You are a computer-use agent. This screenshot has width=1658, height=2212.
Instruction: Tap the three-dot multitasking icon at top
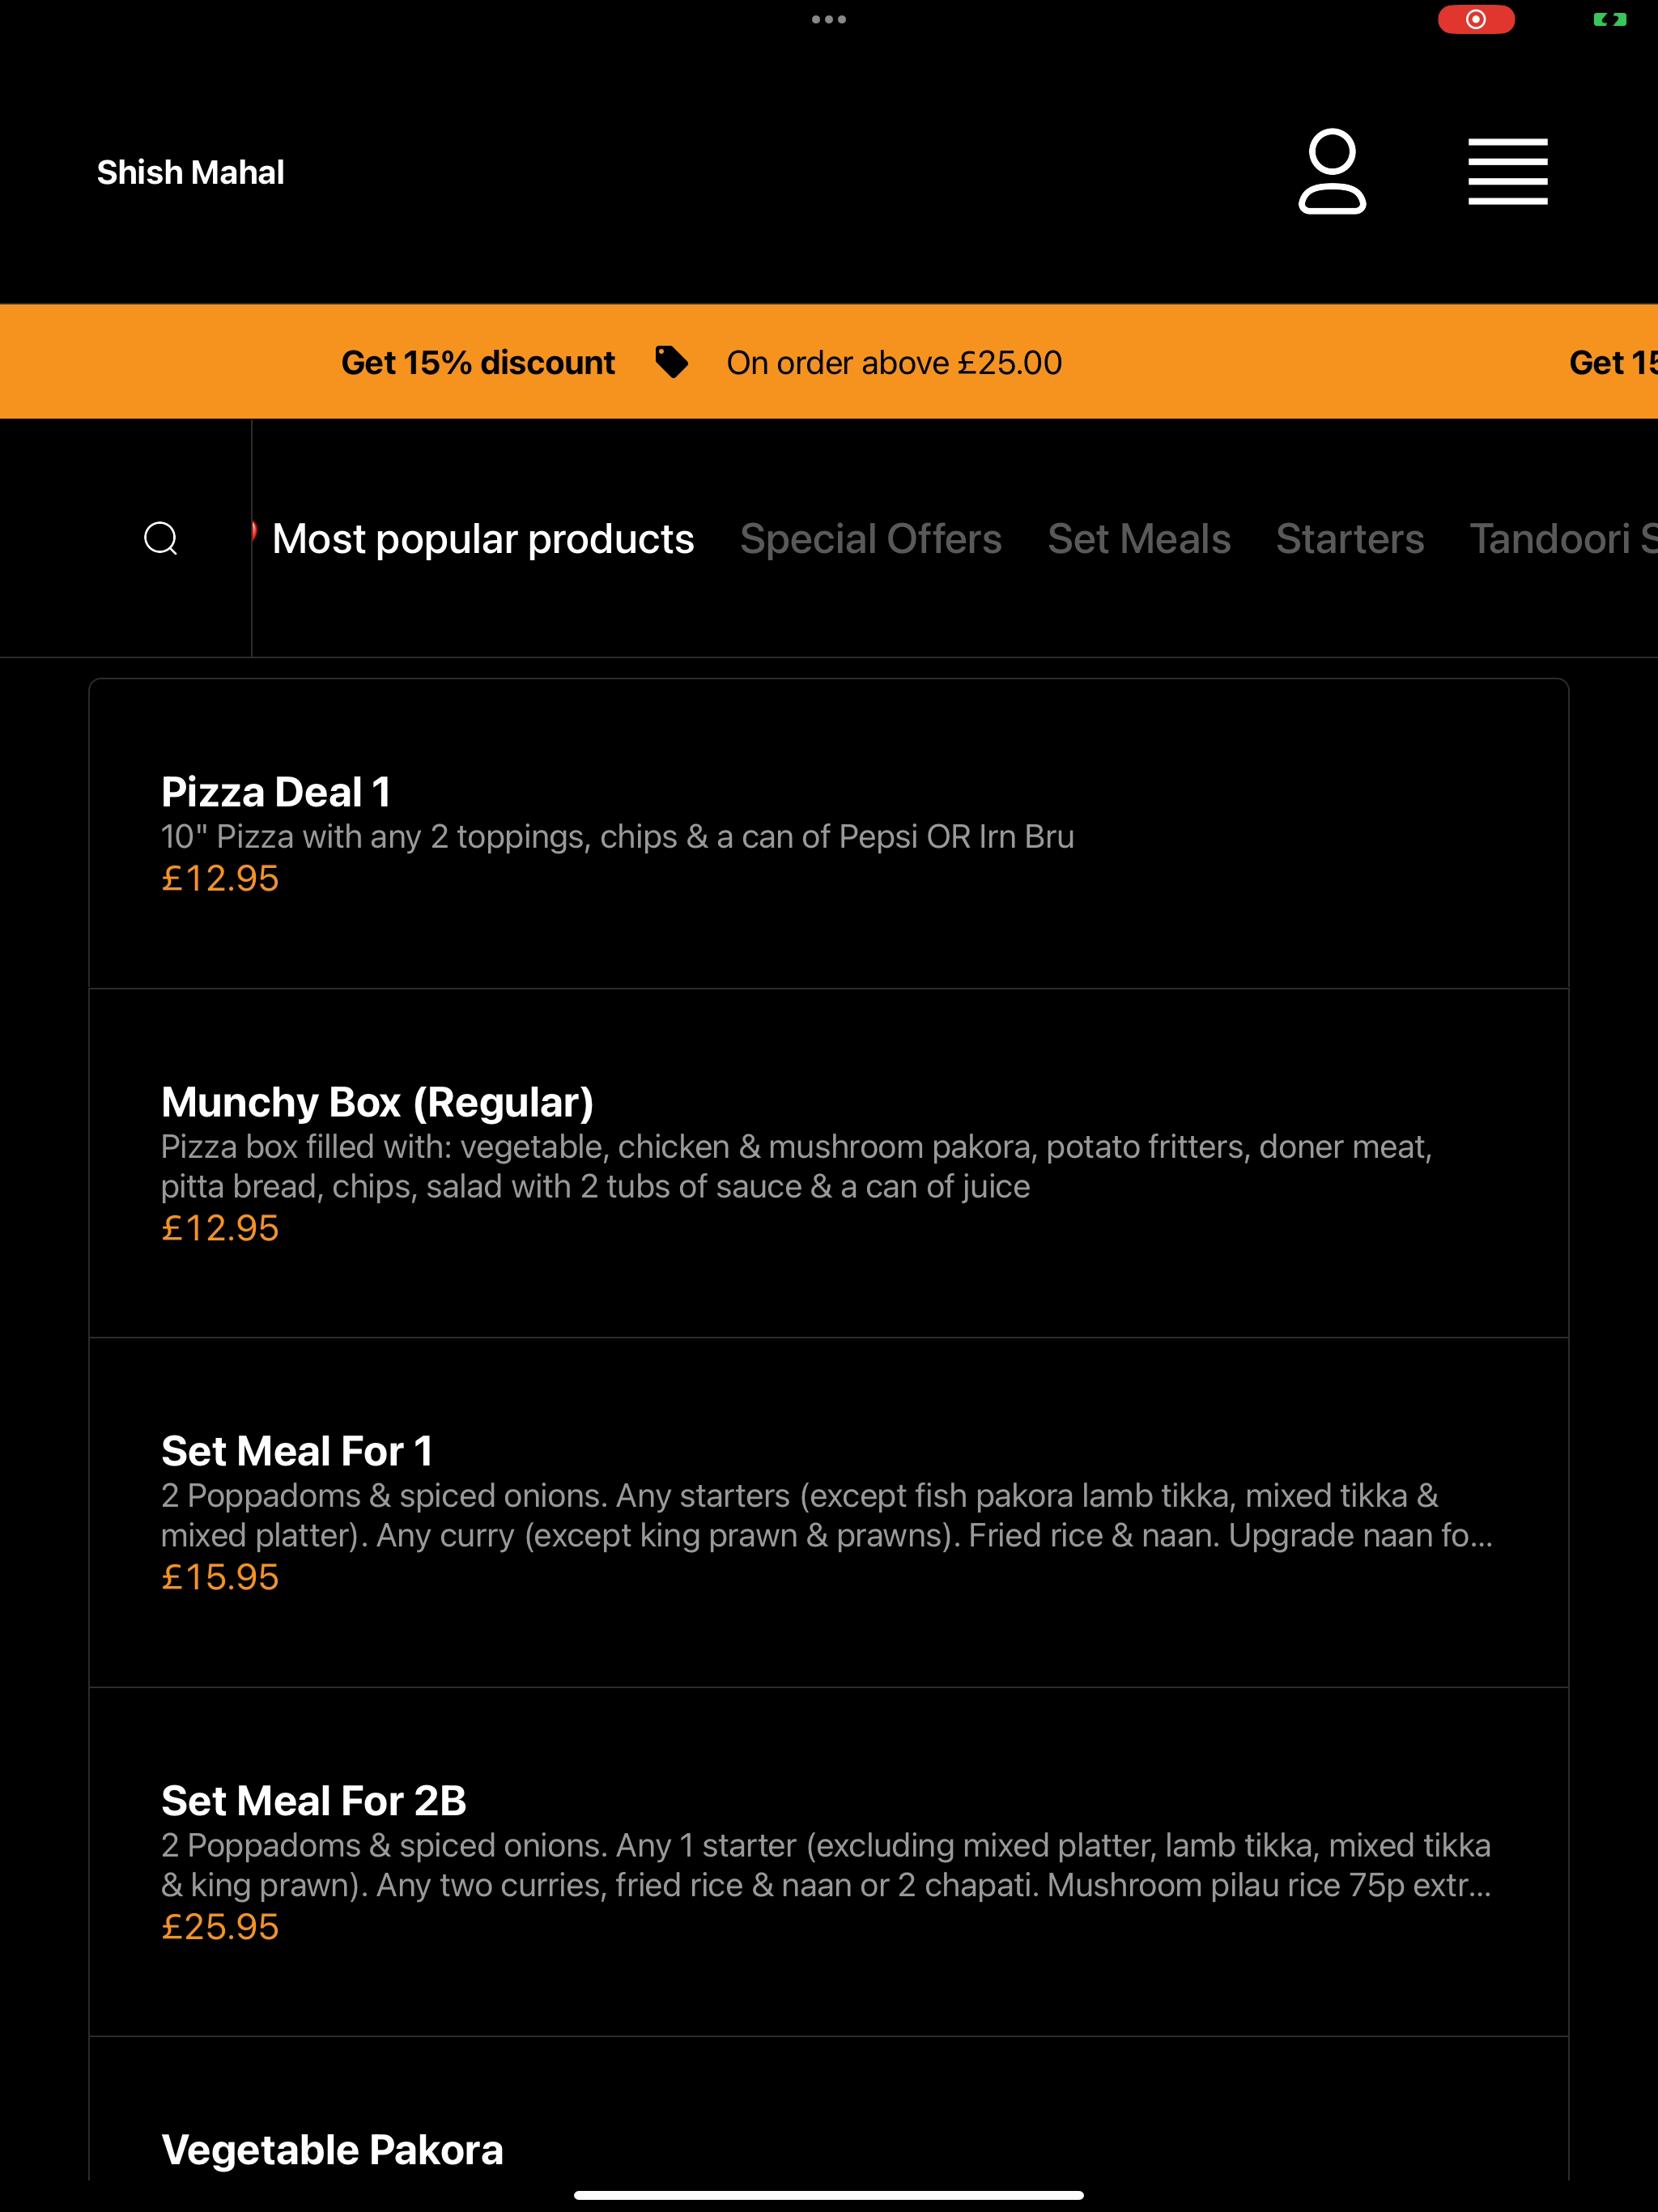coord(829,19)
